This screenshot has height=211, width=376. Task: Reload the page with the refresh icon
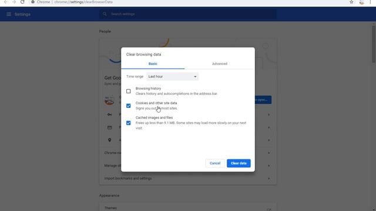pos(22,2)
